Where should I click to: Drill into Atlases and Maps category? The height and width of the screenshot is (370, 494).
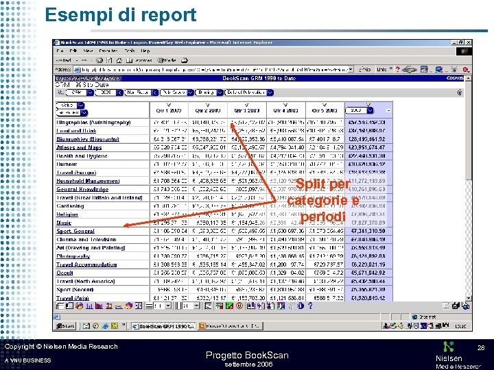point(79,147)
